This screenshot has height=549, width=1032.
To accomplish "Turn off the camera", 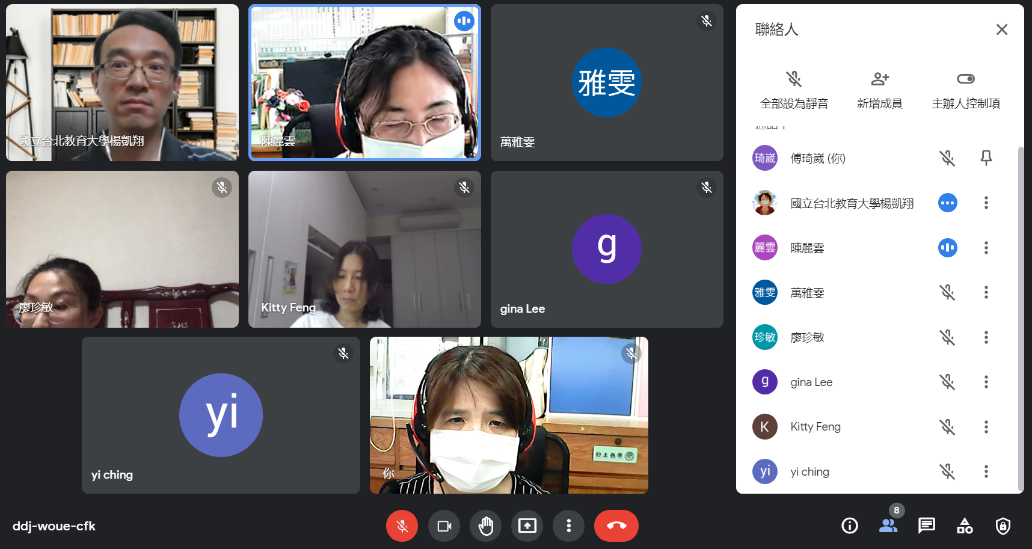I will 444,526.
